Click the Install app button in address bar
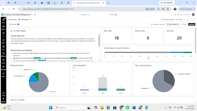 click(x=150, y=9)
